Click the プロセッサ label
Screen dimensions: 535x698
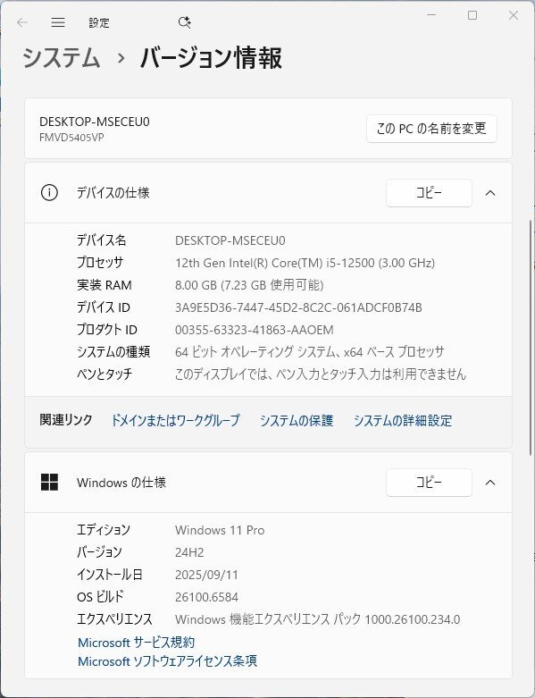tap(100, 263)
